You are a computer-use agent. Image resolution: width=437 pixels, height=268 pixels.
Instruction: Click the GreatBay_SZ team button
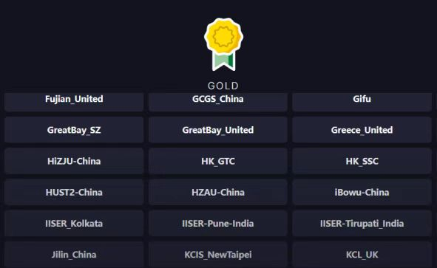(74, 130)
